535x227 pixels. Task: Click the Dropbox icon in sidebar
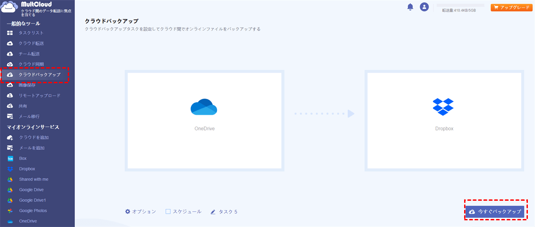[10, 169]
